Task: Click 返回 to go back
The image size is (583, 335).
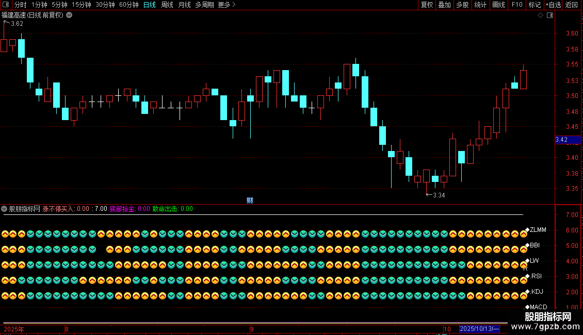Action: coord(572,5)
